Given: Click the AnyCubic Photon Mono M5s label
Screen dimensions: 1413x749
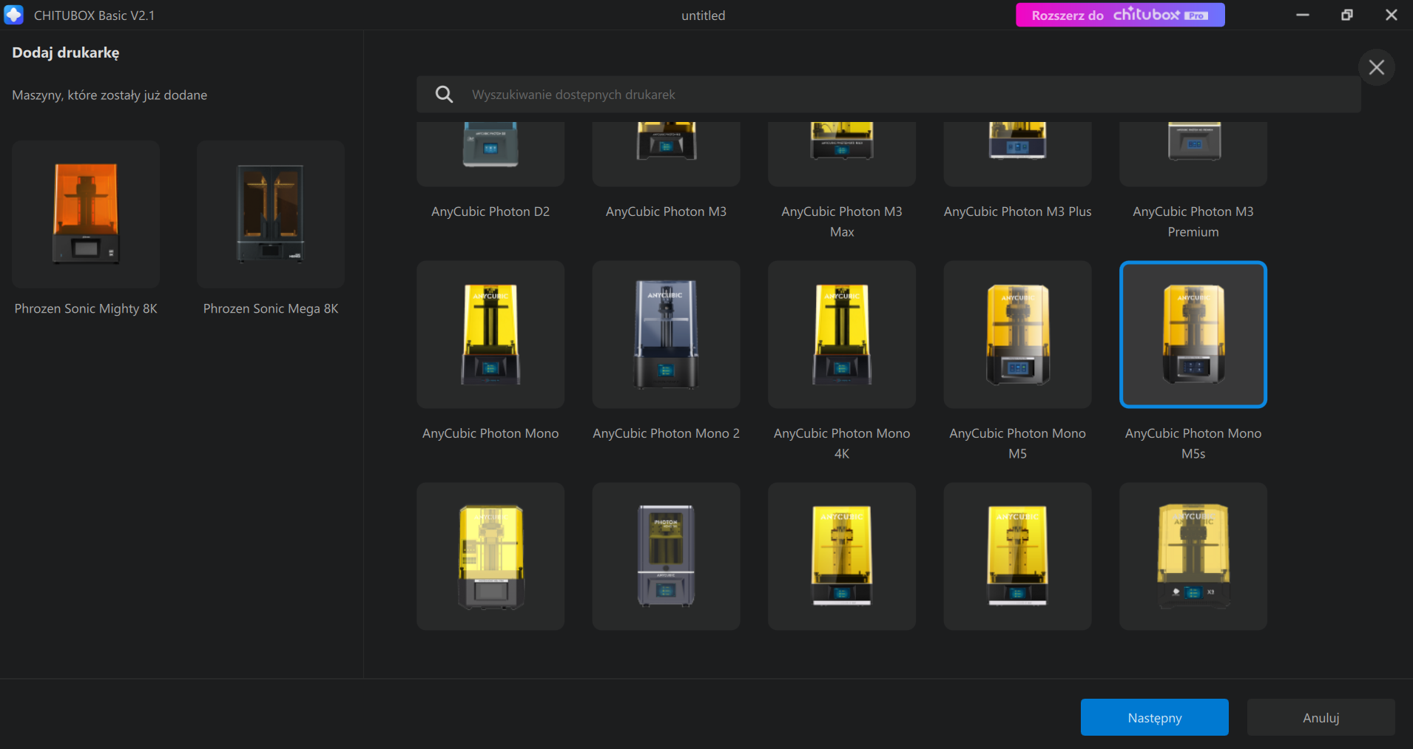Looking at the screenshot, I should pyautogui.click(x=1193, y=444).
